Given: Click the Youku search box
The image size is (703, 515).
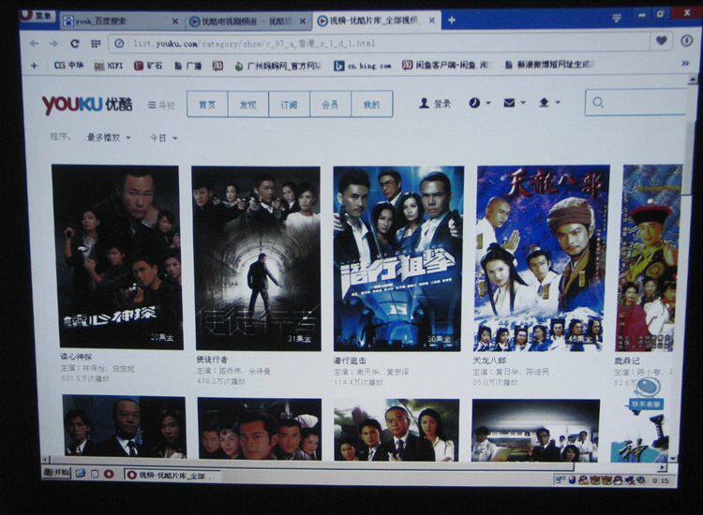Looking at the screenshot, I should (636, 103).
